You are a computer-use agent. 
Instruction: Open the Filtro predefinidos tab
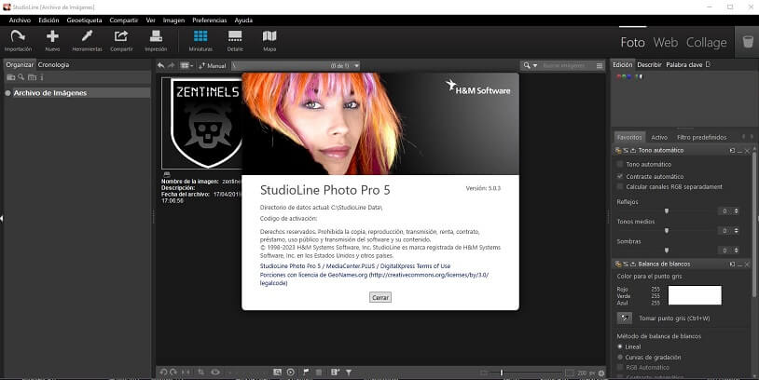[701, 137]
